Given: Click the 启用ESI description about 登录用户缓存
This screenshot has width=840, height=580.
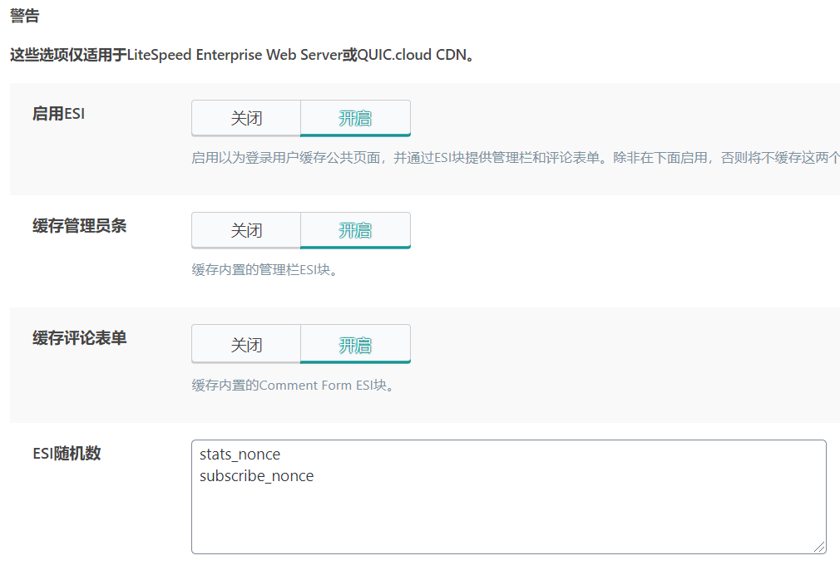Looking at the screenshot, I should (516, 158).
